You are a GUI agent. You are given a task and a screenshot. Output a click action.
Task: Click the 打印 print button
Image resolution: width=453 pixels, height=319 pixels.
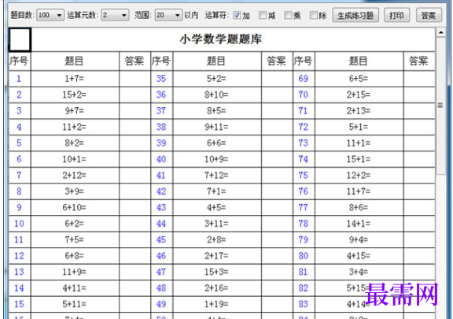click(x=396, y=15)
